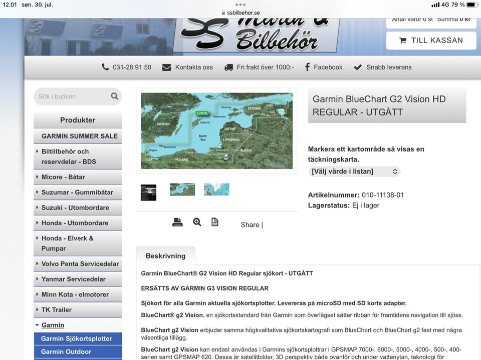Click the search magnifier icon
Viewport: 481px width, 360px height.
(x=114, y=96)
